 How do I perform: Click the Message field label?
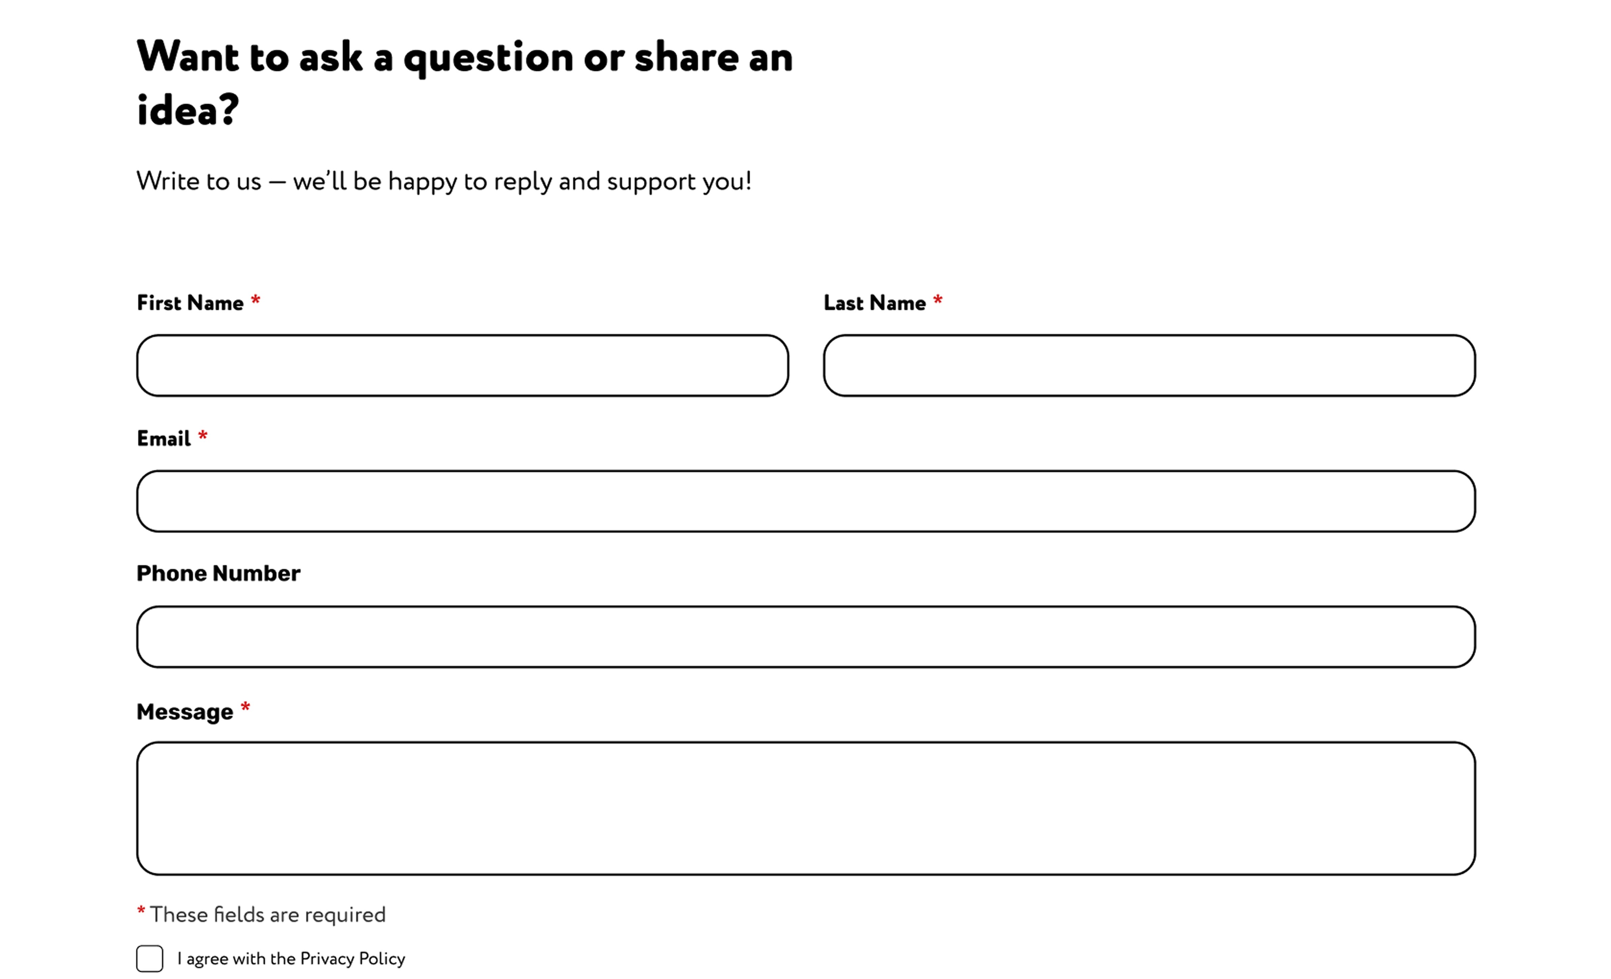(x=185, y=712)
